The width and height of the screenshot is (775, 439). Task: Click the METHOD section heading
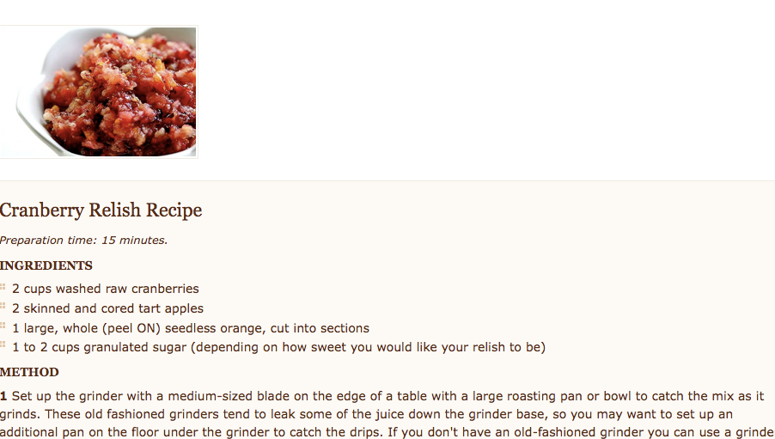point(29,372)
